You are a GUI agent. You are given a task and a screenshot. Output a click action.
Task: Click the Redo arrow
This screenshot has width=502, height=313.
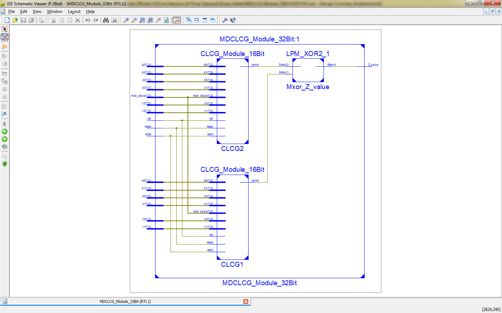96,20
